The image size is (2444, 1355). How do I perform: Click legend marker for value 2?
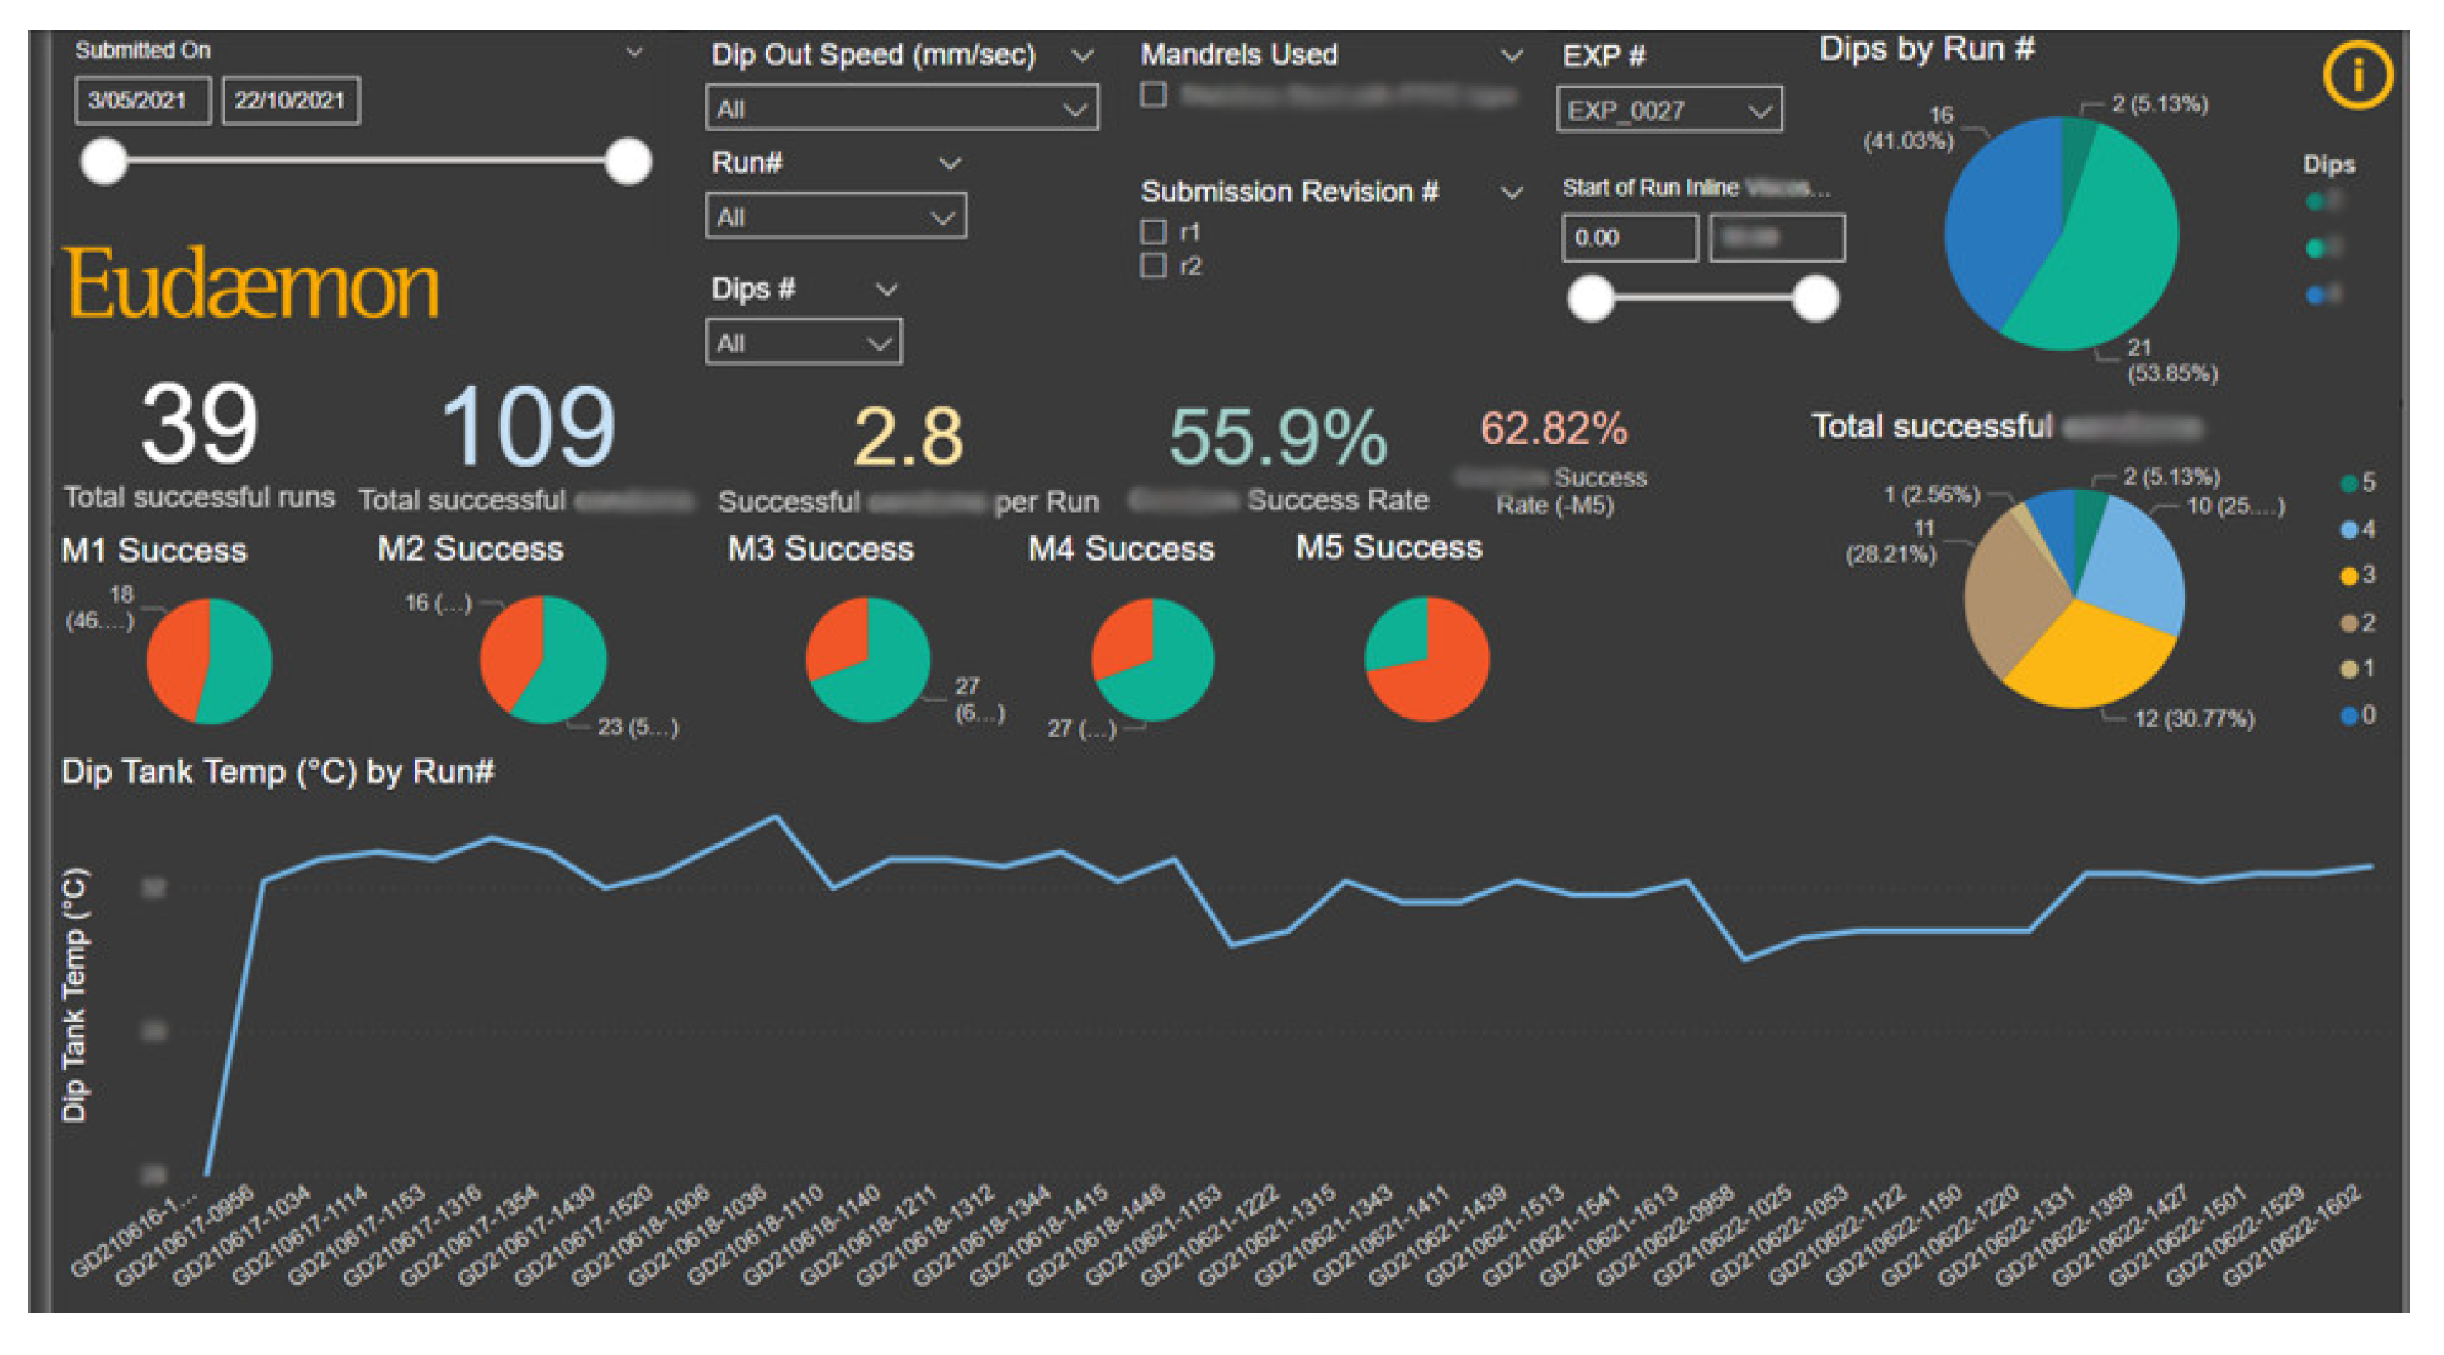2349,623
